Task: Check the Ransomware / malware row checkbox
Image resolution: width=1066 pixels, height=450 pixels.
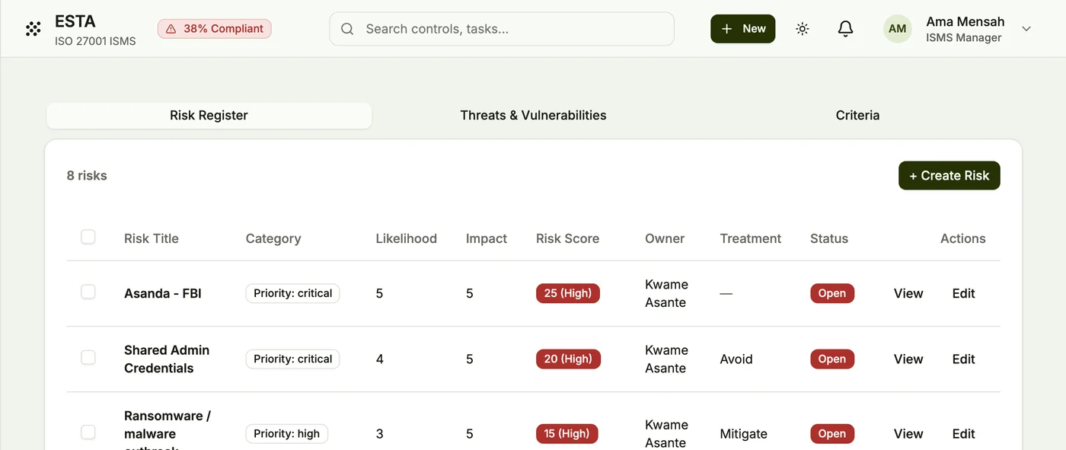Action: click(x=88, y=432)
